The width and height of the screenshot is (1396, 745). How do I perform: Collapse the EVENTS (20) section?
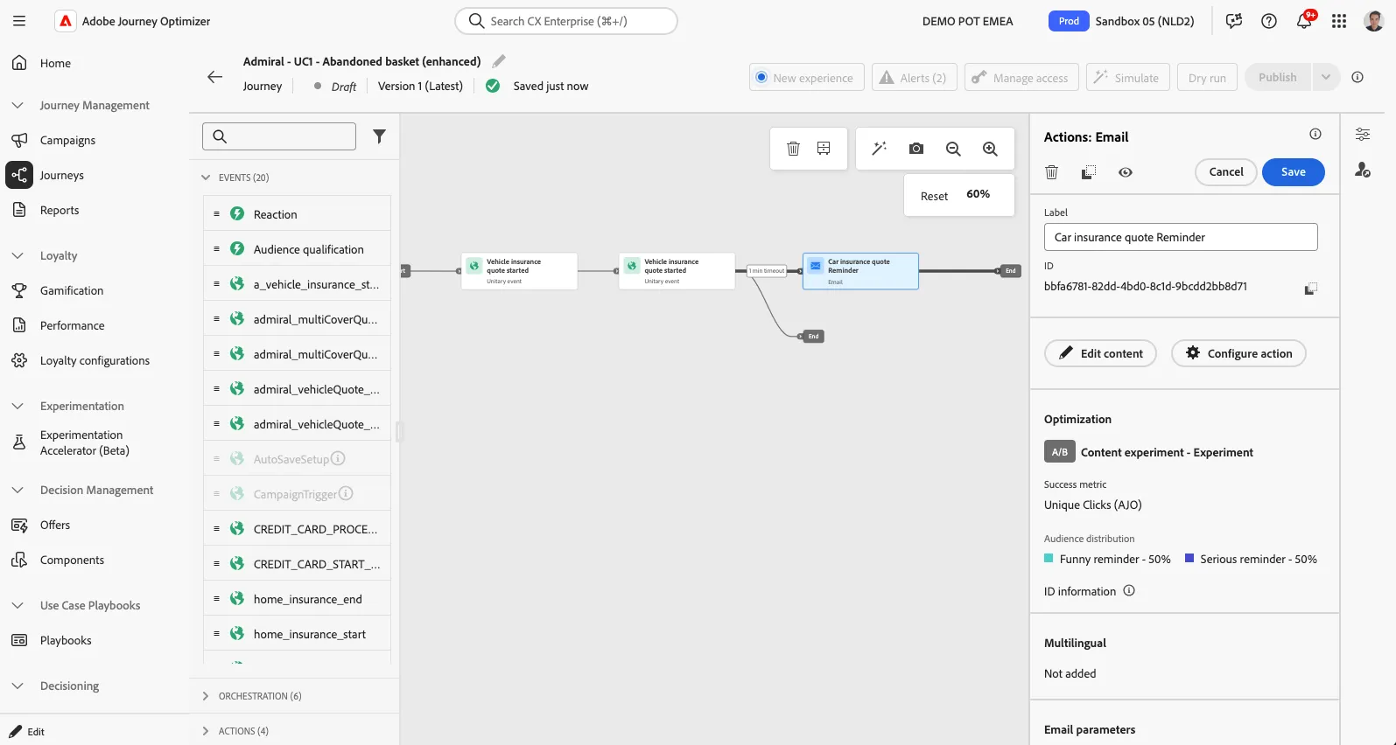coord(206,178)
